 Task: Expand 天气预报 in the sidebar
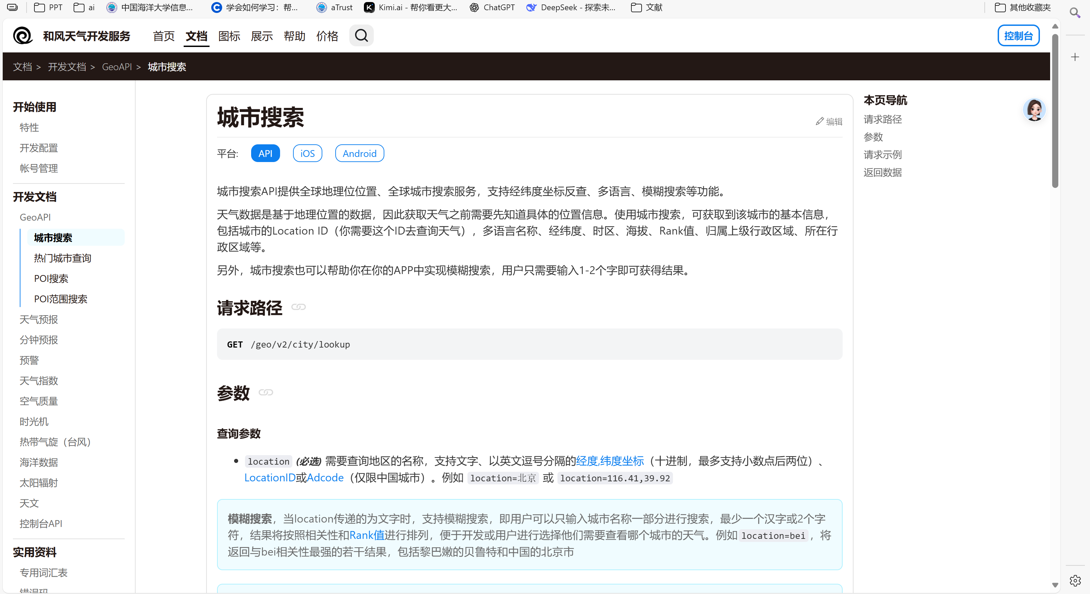[39, 320]
